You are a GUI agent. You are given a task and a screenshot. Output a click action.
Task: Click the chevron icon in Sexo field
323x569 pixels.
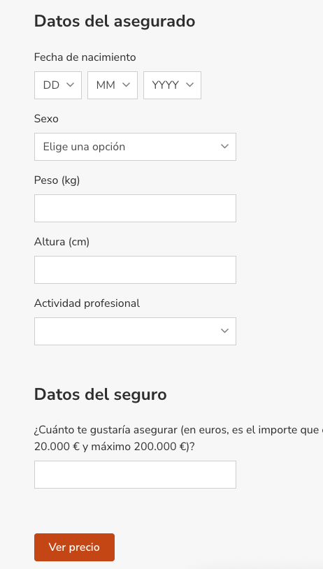(x=224, y=147)
